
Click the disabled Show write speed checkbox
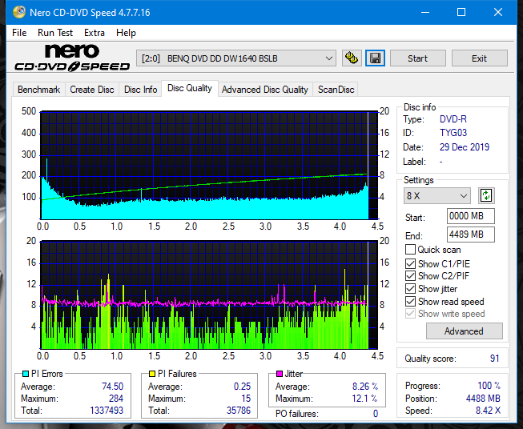[x=410, y=314]
